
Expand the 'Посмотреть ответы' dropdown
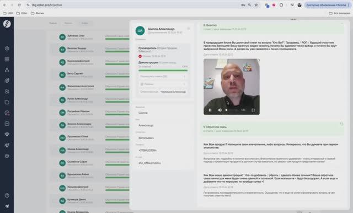pos(163,76)
